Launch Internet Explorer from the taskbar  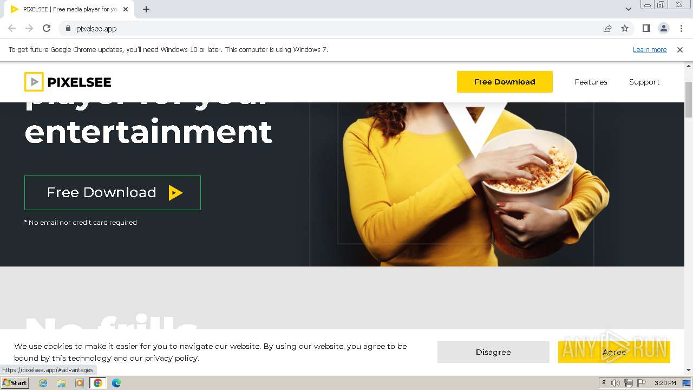click(43, 383)
